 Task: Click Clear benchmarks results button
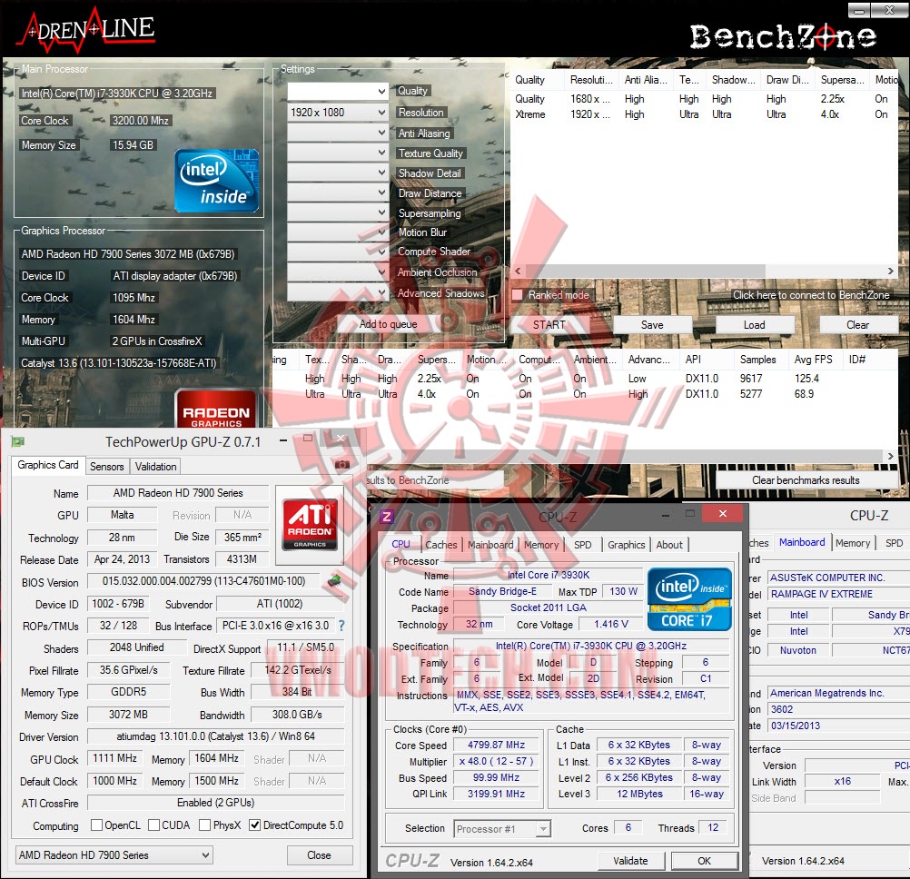[806, 479]
